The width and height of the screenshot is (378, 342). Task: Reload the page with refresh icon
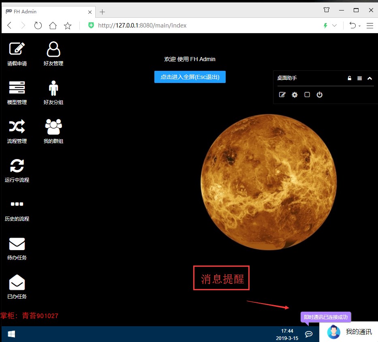(38, 25)
